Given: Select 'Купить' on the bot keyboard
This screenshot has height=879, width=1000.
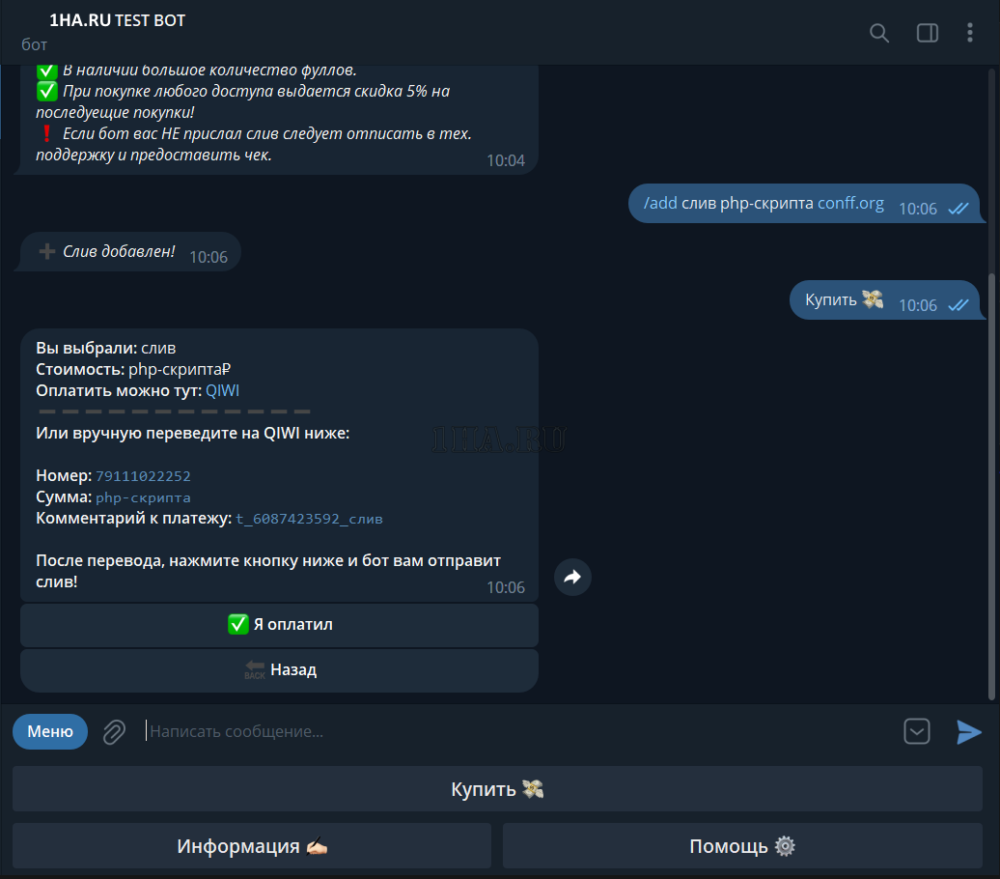Looking at the screenshot, I should (x=497, y=789).
